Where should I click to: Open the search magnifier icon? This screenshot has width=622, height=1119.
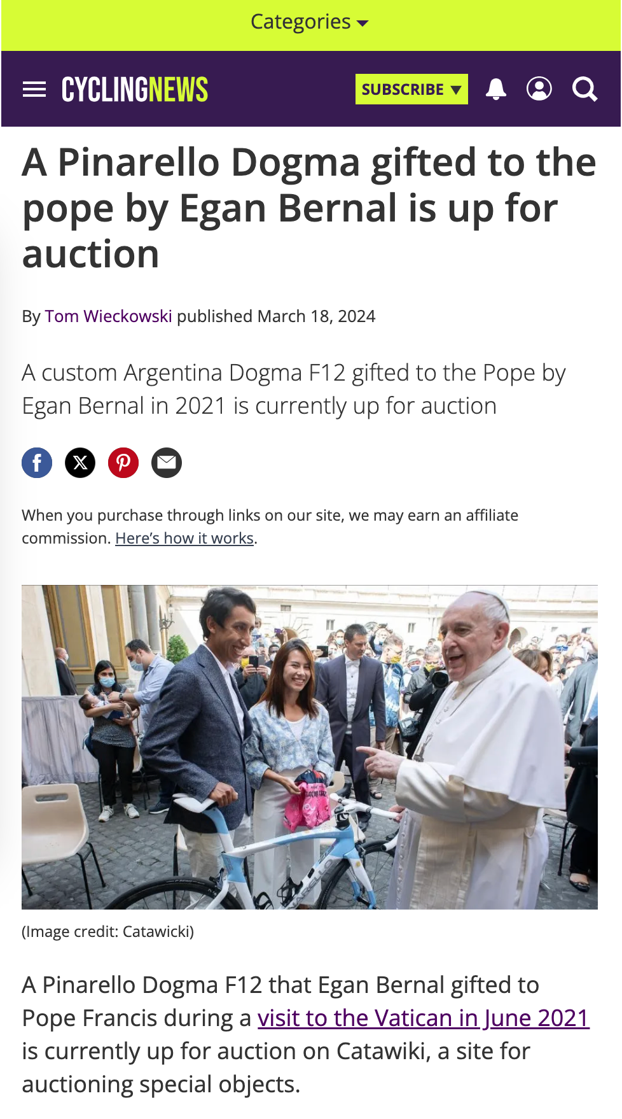(x=585, y=89)
